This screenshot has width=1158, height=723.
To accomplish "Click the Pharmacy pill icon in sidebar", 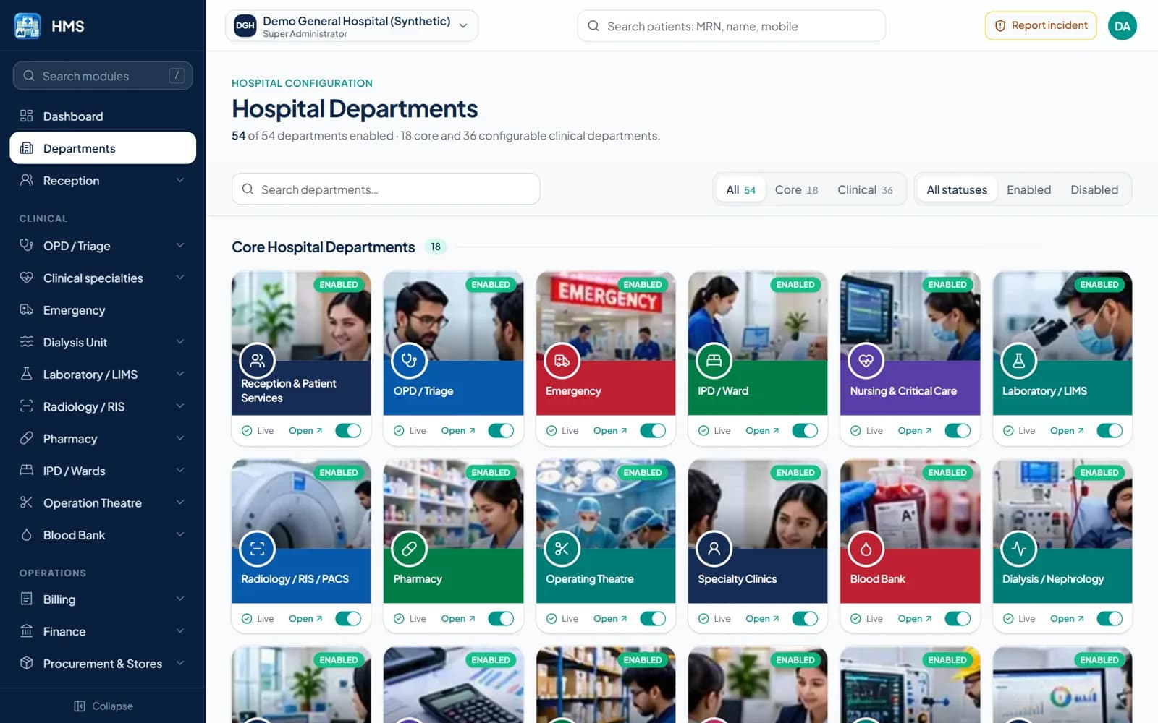I will click(27, 438).
